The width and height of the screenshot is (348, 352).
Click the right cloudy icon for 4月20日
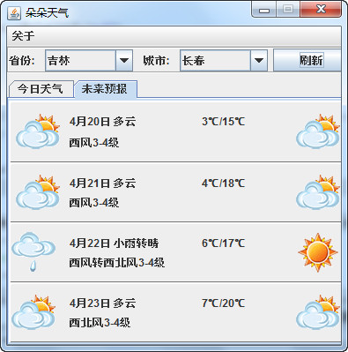(318, 131)
